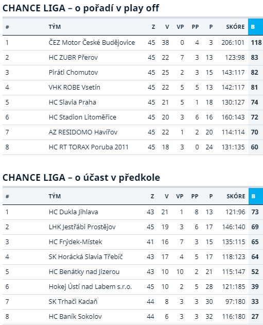Sort the play off table by B column
This screenshot has height=325, width=263.
click(256, 27)
